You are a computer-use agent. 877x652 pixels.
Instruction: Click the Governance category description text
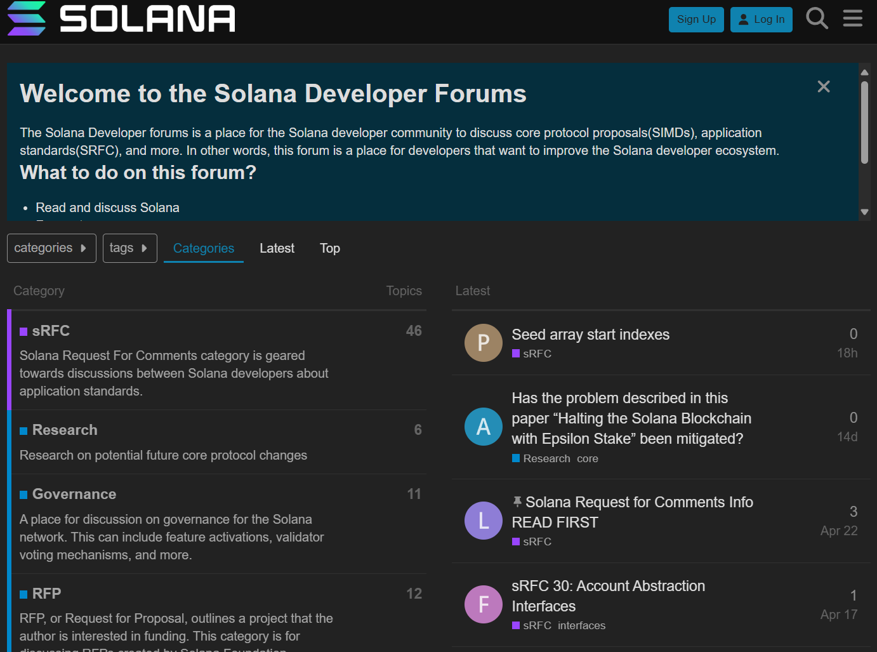point(172,537)
